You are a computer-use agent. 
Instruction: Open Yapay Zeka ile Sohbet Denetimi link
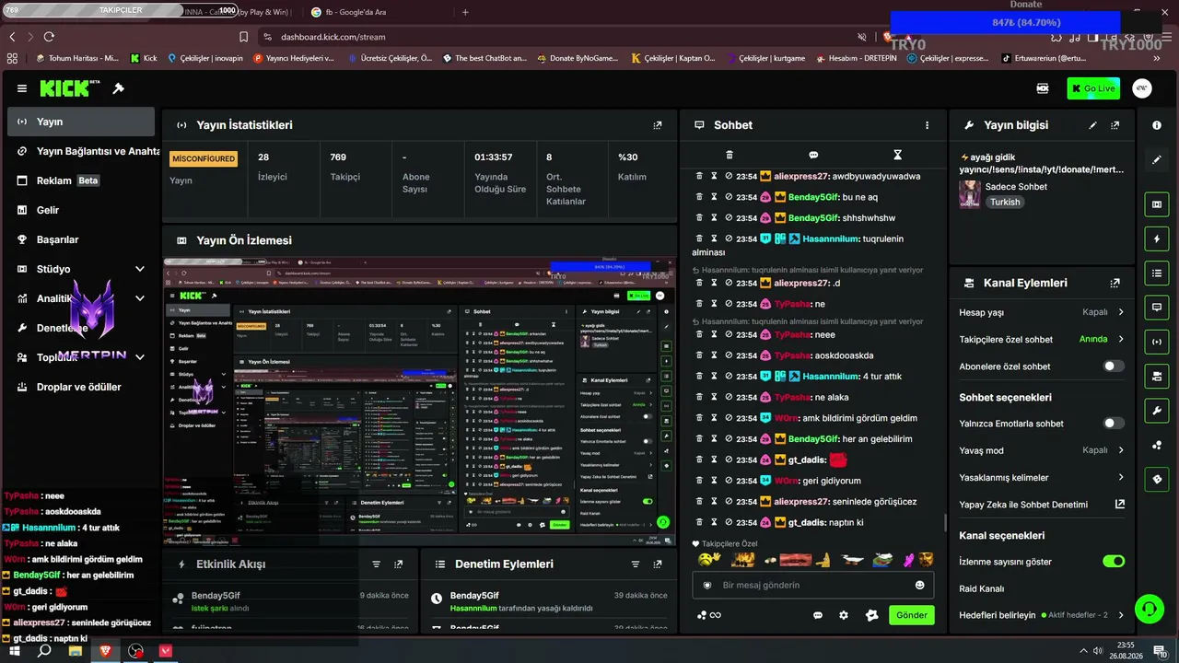[x=1042, y=505]
